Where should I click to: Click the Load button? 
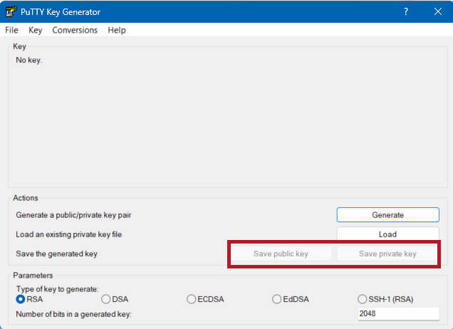(387, 234)
